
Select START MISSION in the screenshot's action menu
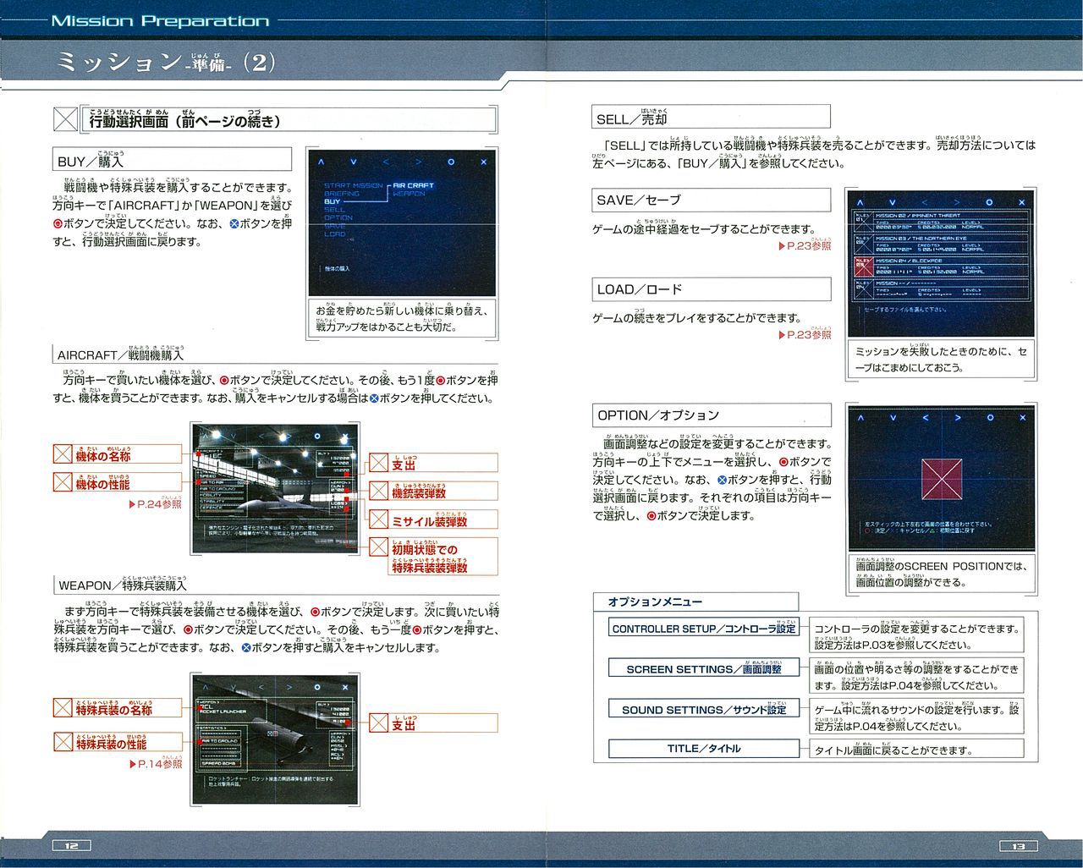tap(354, 185)
